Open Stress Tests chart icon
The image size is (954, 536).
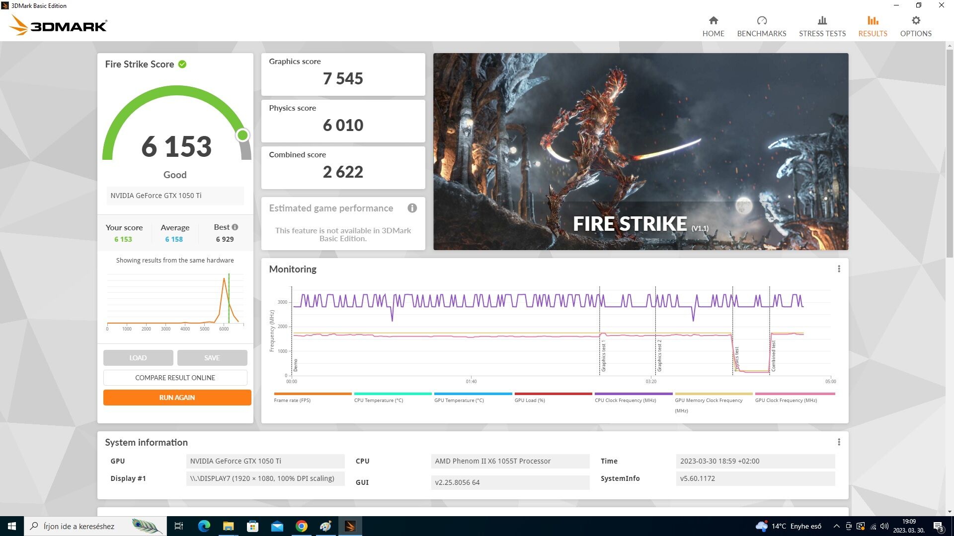[822, 20]
